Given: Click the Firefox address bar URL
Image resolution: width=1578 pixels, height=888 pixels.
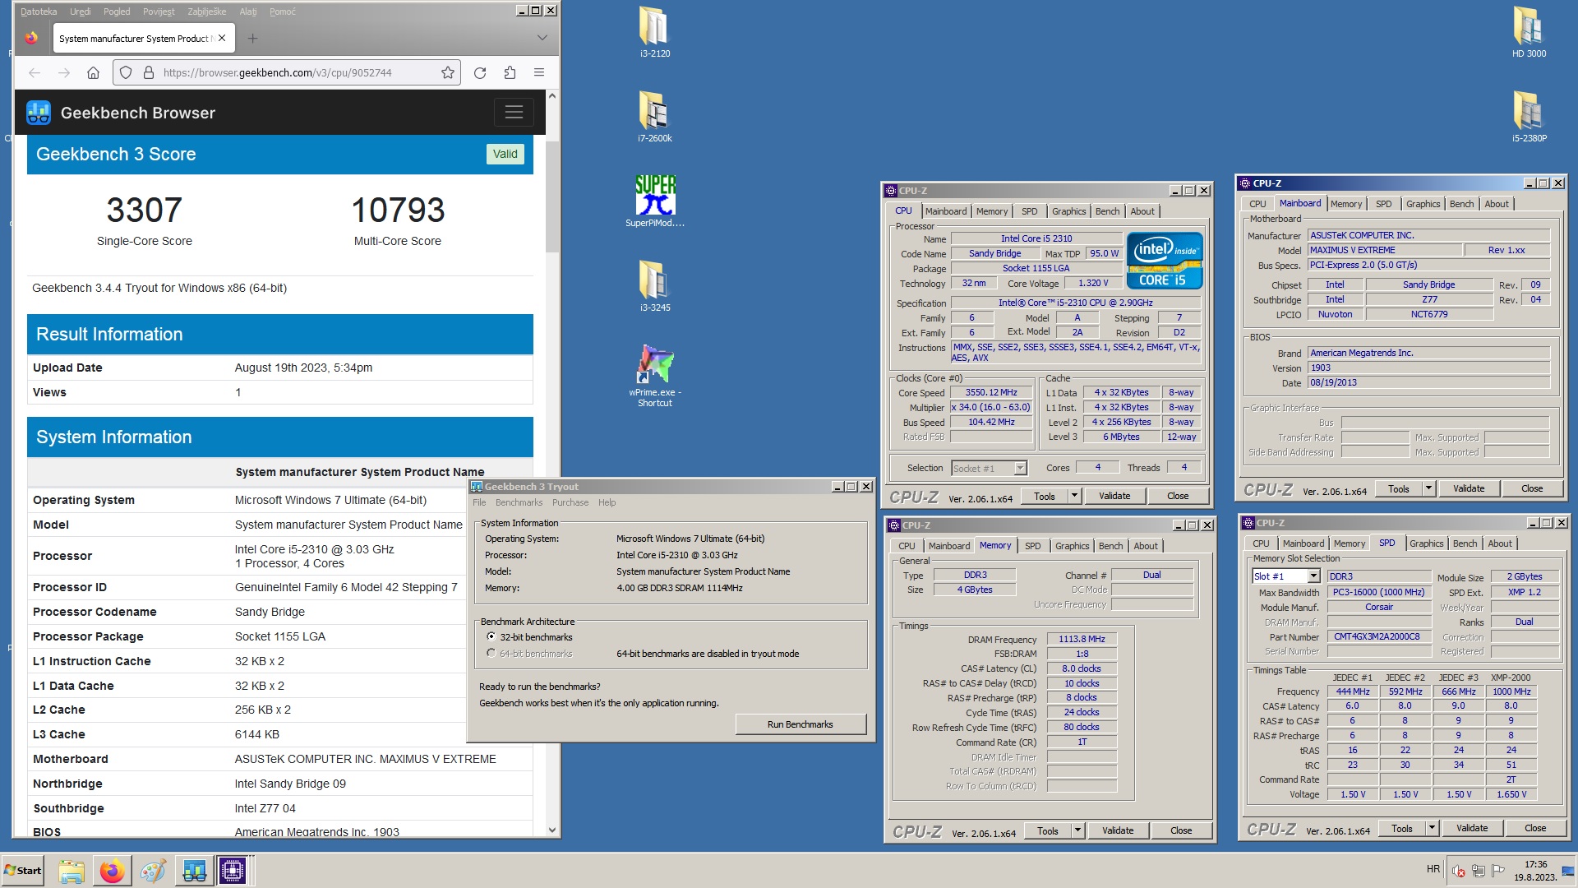Looking at the screenshot, I should coord(277,72).
